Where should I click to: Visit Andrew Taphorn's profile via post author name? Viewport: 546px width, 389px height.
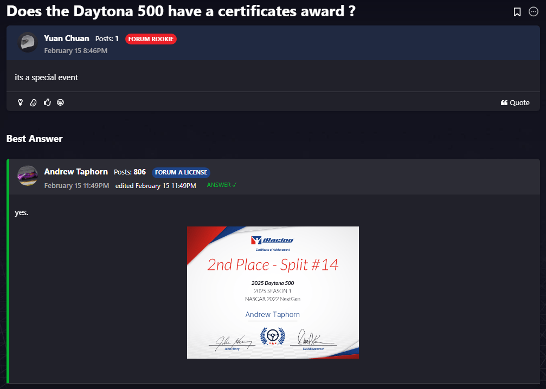pos(76,172)
